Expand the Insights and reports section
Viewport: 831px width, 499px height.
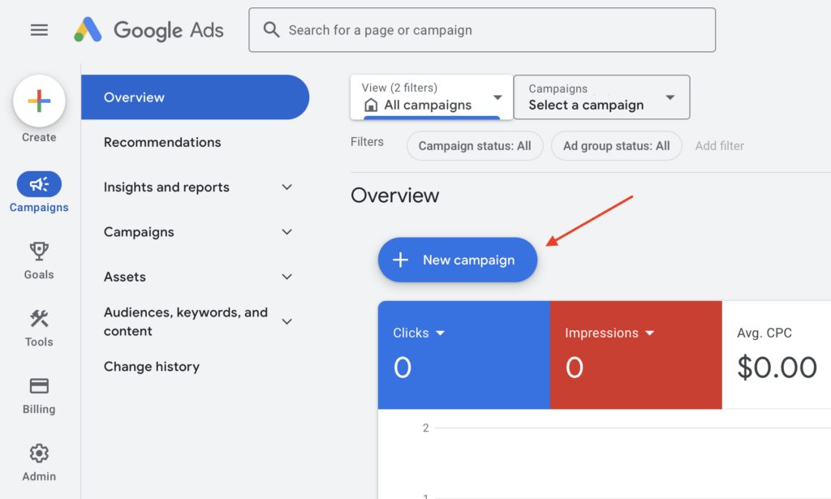pos(166,187)
